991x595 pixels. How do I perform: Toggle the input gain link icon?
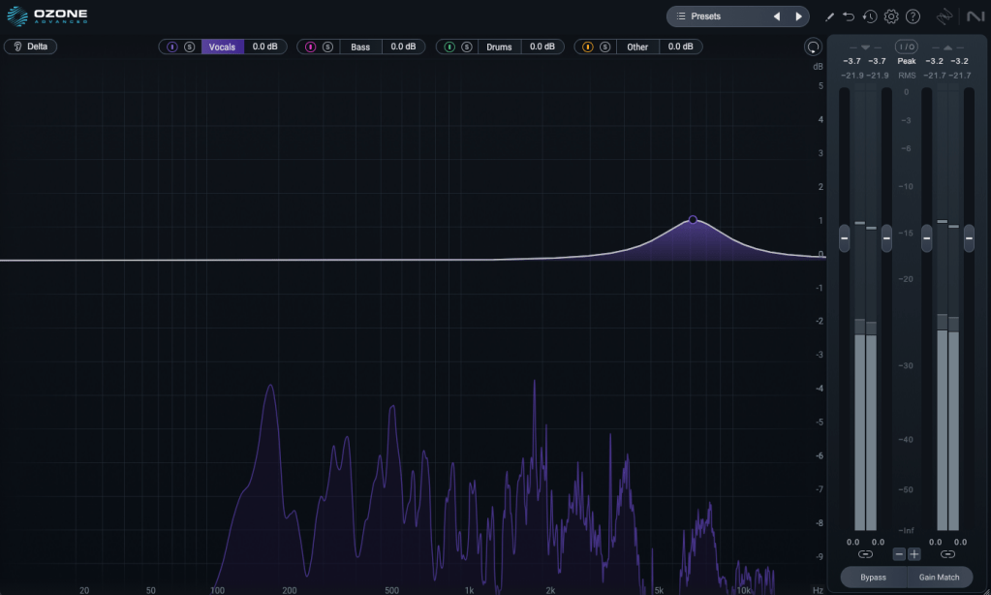[x=864, y=554]
